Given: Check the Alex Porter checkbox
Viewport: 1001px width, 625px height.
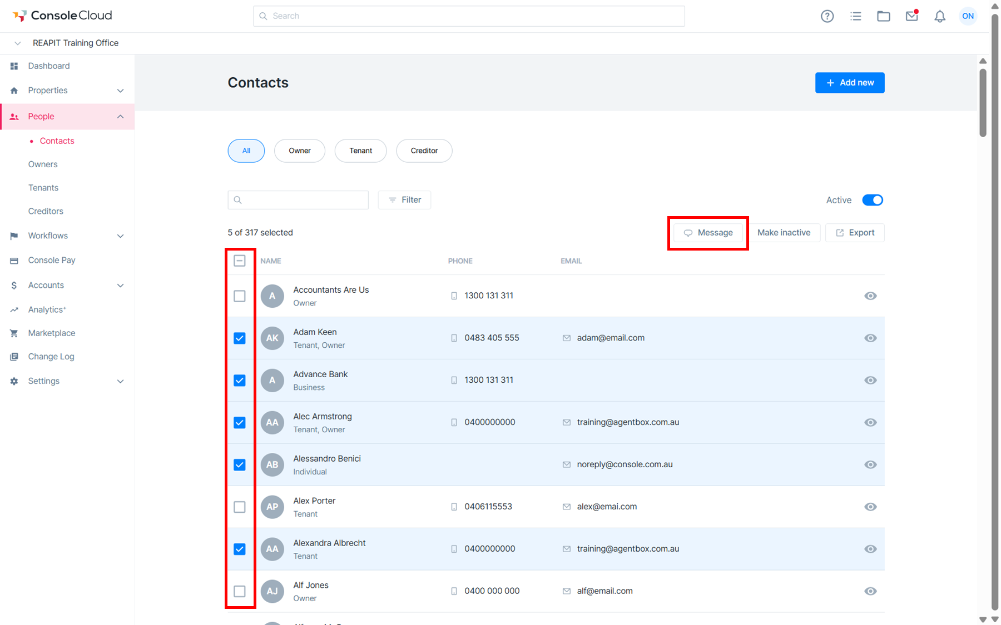Looking at the screenshot, I should 240,507.
